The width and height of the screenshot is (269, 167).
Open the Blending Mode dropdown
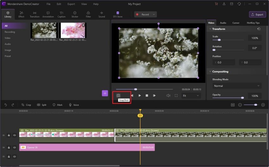pos(237,86)
